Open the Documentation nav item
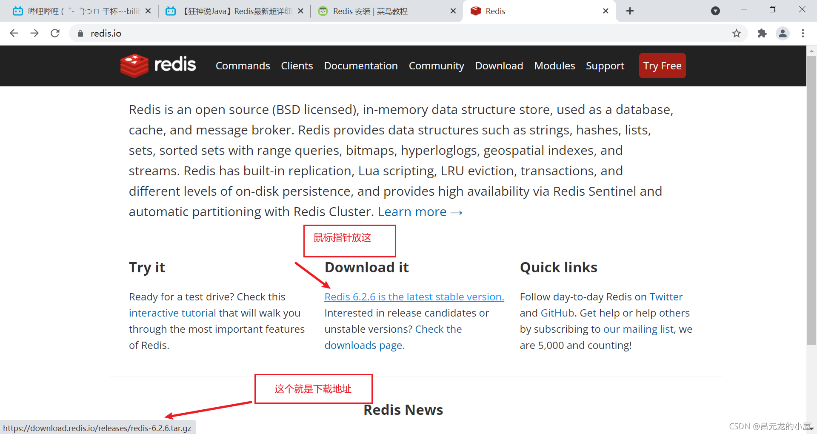This screenshot has width=817, height=434. (361, 66)
